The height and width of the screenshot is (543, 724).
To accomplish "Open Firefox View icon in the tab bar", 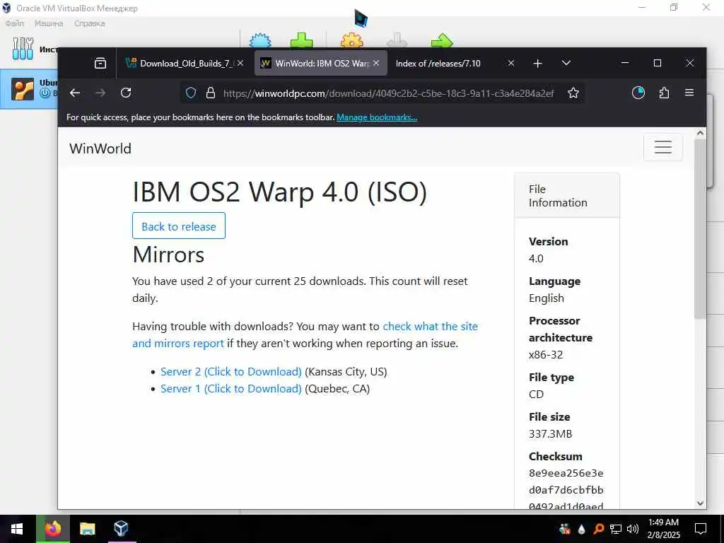I will tap(100, 63).
